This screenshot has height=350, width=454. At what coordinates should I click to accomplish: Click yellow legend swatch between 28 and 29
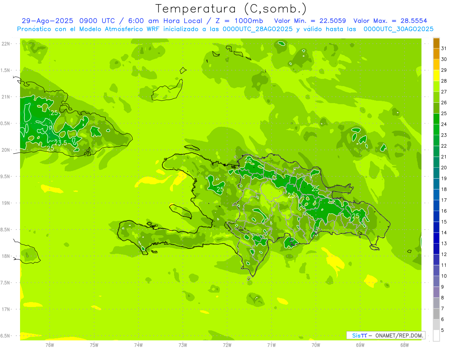click(x=436, y=76)
